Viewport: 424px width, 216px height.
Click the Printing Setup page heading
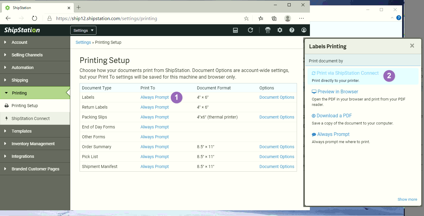pyautogui.click(x=104, y=60)
